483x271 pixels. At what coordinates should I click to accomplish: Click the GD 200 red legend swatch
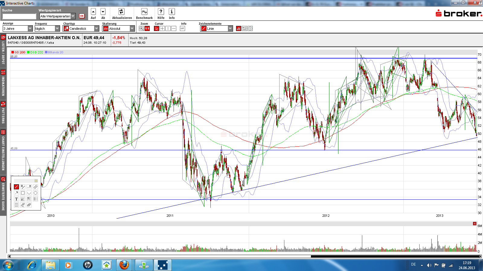13,52
